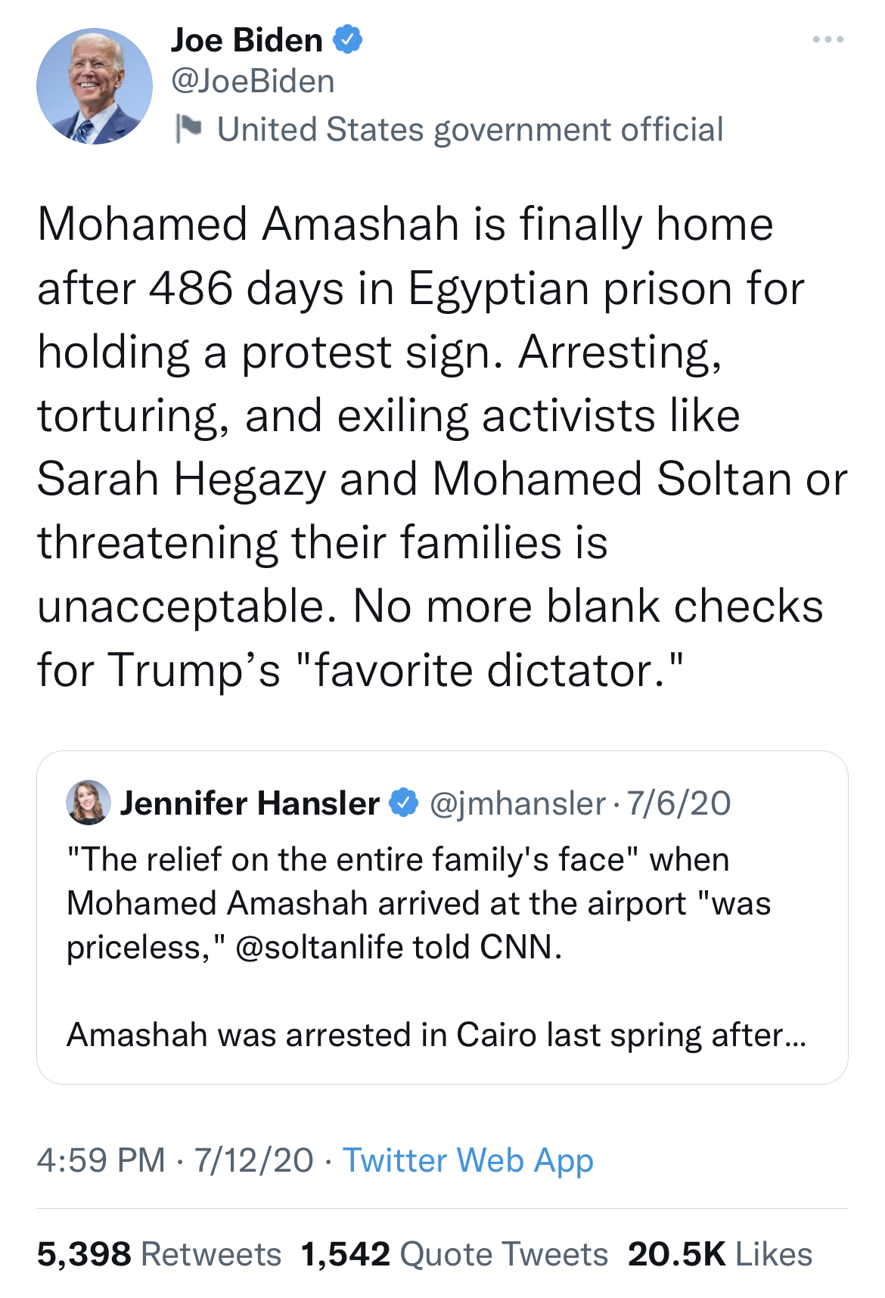View the 20.5K Likes list

720,1254
